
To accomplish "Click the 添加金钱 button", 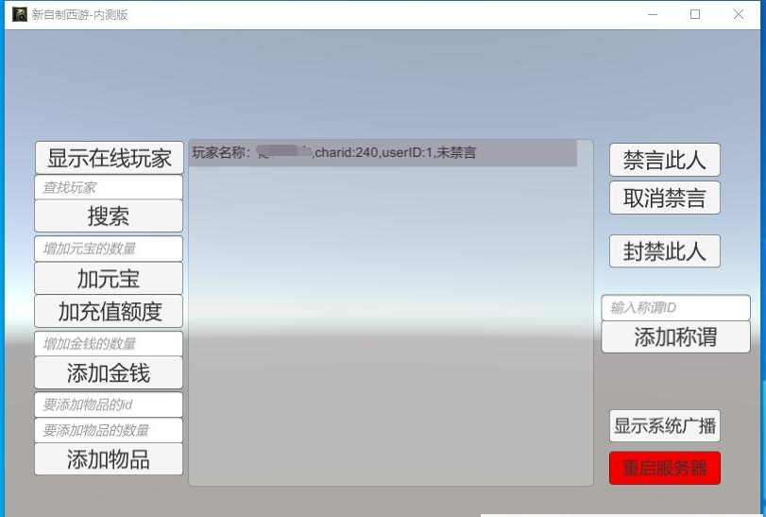I will (x=109, y=372).
